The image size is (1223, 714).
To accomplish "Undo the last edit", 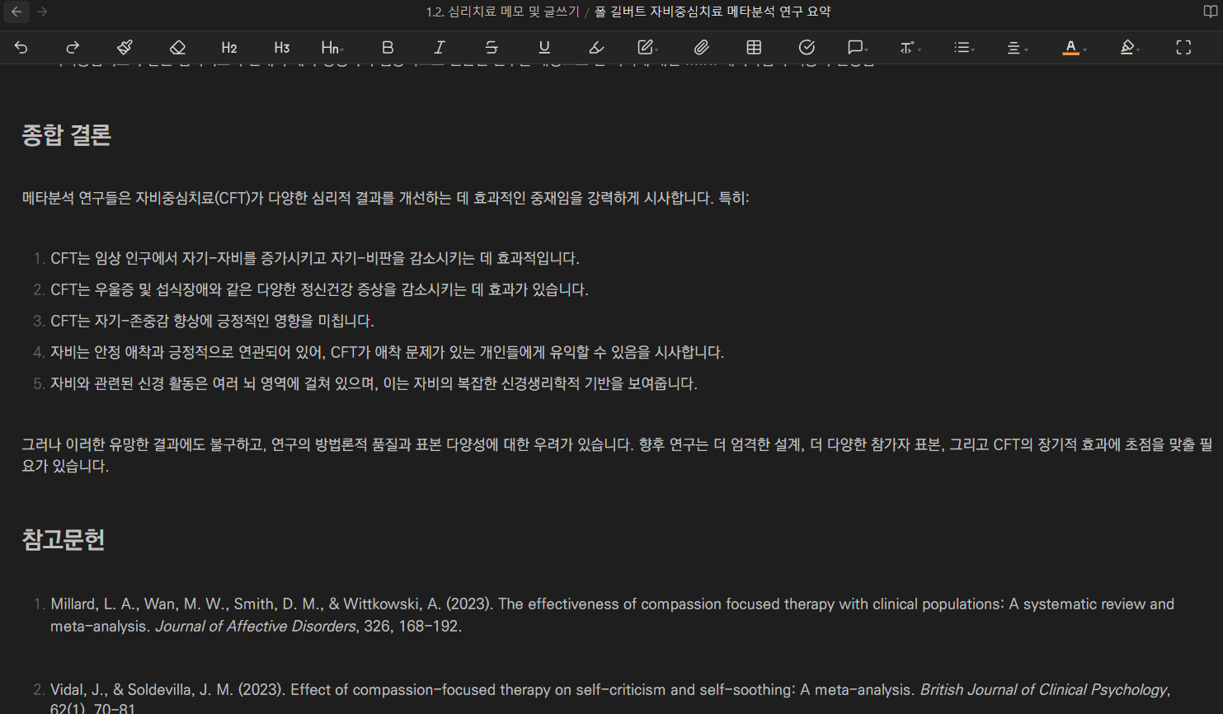I will click(21, 48).
